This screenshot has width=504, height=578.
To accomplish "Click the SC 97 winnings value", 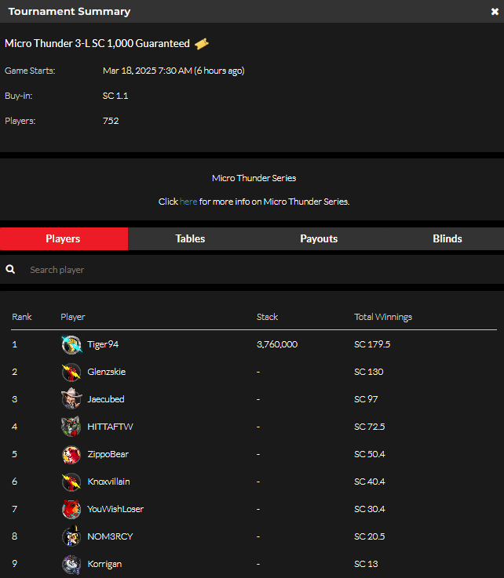I will point(366,399).
